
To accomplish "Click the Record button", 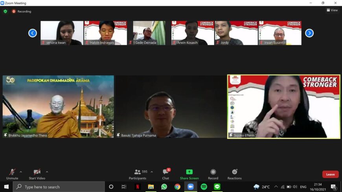I will point(213,174).
